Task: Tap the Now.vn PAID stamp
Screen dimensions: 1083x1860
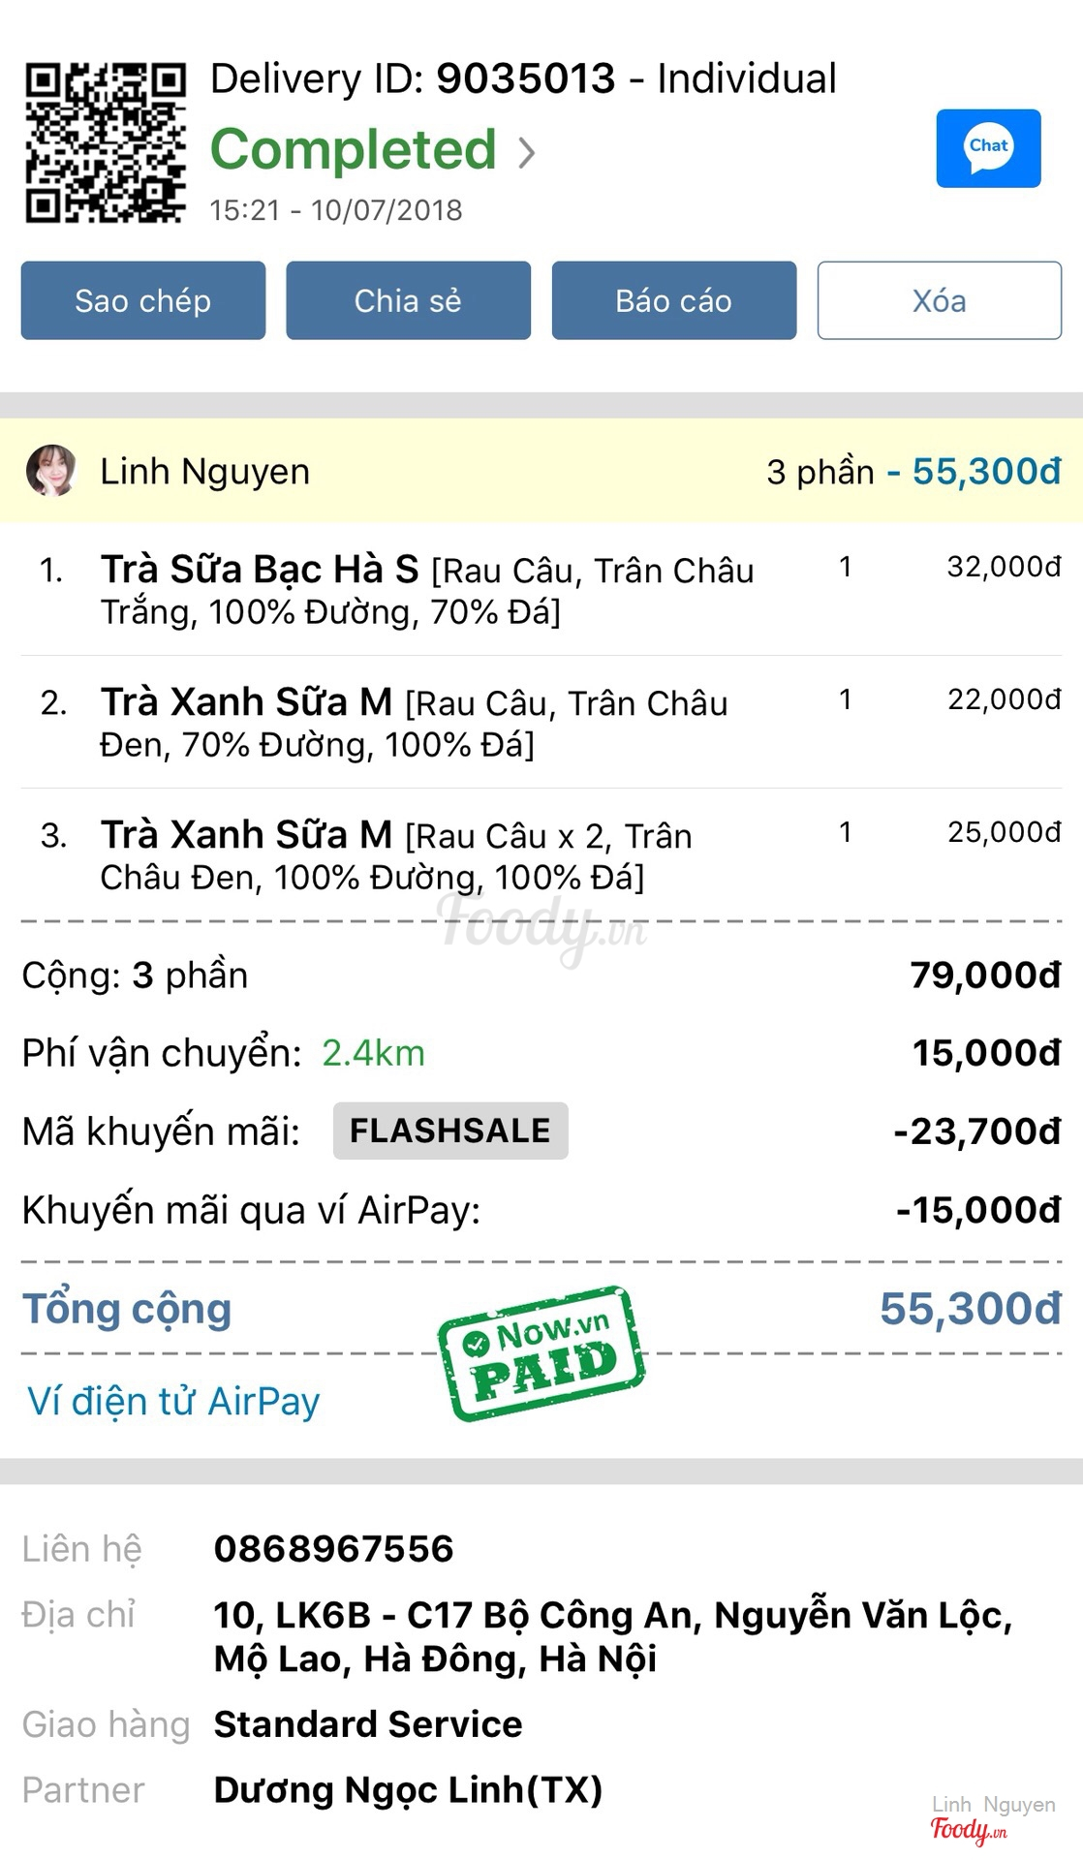Action: tap(541, 1353)
